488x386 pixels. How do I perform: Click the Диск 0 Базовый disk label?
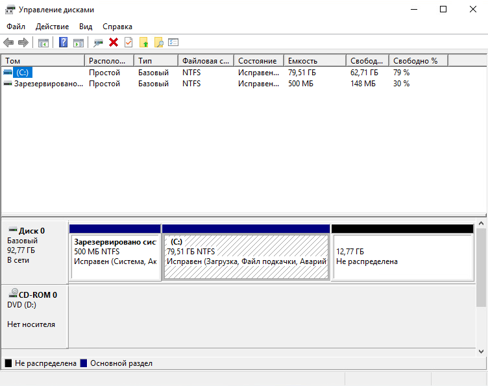pos(34,252)
